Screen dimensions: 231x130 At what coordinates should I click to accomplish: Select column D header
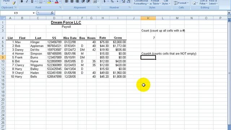(x=54, y=18)
